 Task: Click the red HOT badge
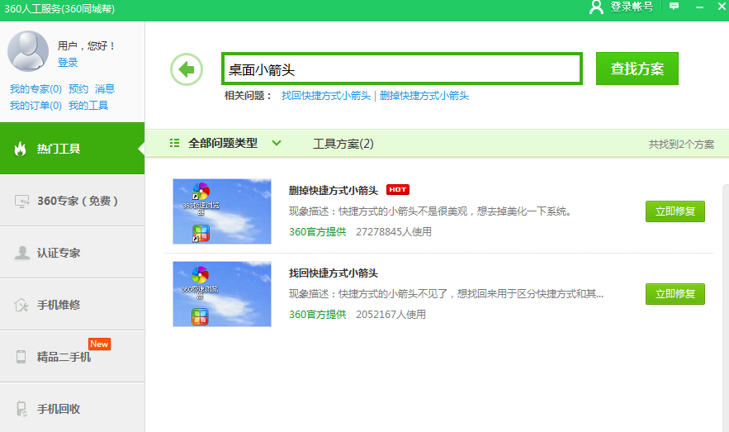click(397, 190)
